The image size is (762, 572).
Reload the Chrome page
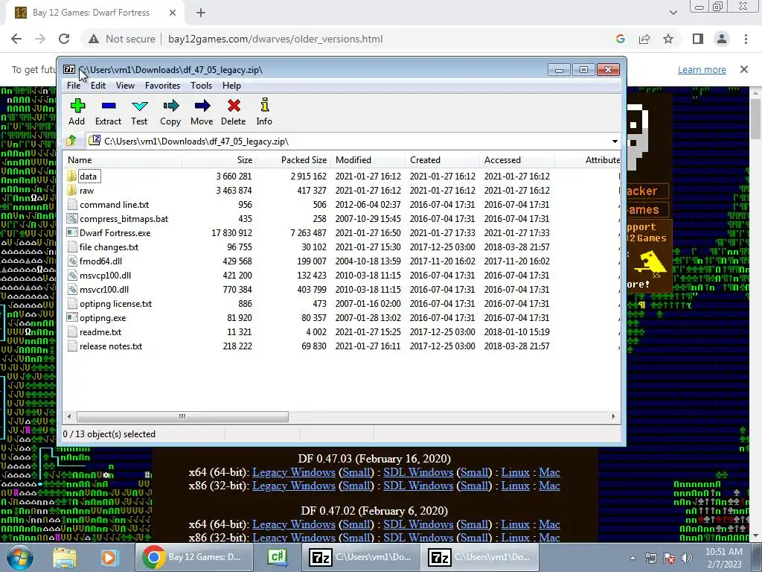pyautogui.click(x=64, y=39)
